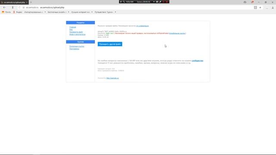The width and height of the screenshot is (276, 155).
Task: Click the green 'Файл чист' result text
Action: 110,33
